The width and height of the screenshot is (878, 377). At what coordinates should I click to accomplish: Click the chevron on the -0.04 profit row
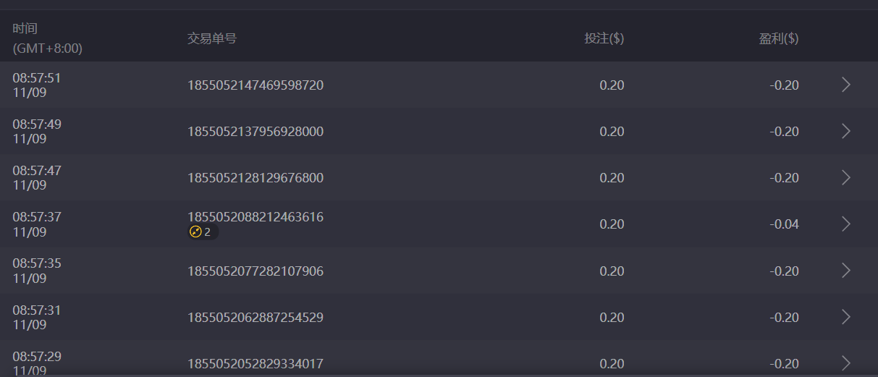point(845,224)
